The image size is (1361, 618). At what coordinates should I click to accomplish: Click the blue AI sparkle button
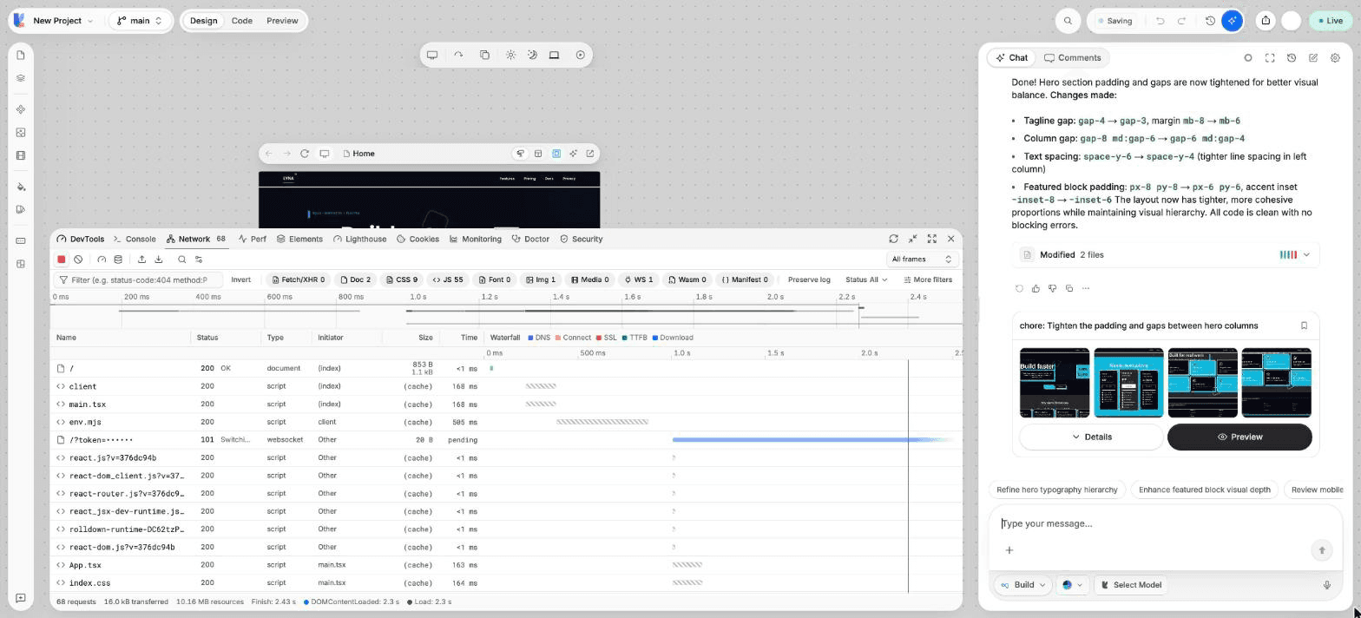coord(1232,21)
